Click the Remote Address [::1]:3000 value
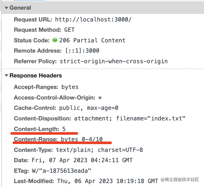The width and height of the screenshot is (204, 187). pos(82,51)
